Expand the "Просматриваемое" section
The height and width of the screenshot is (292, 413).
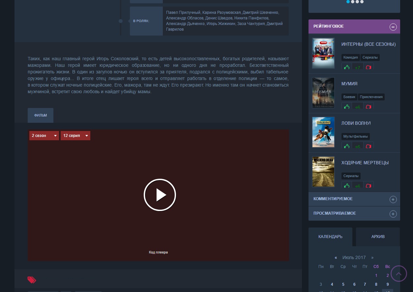[393, 214]
